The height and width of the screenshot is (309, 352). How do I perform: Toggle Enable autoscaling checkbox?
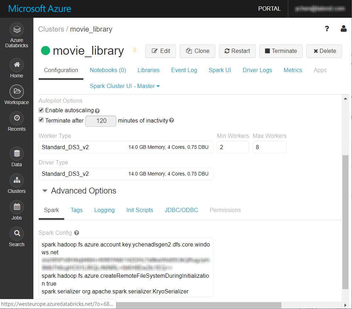click(41, 110)
